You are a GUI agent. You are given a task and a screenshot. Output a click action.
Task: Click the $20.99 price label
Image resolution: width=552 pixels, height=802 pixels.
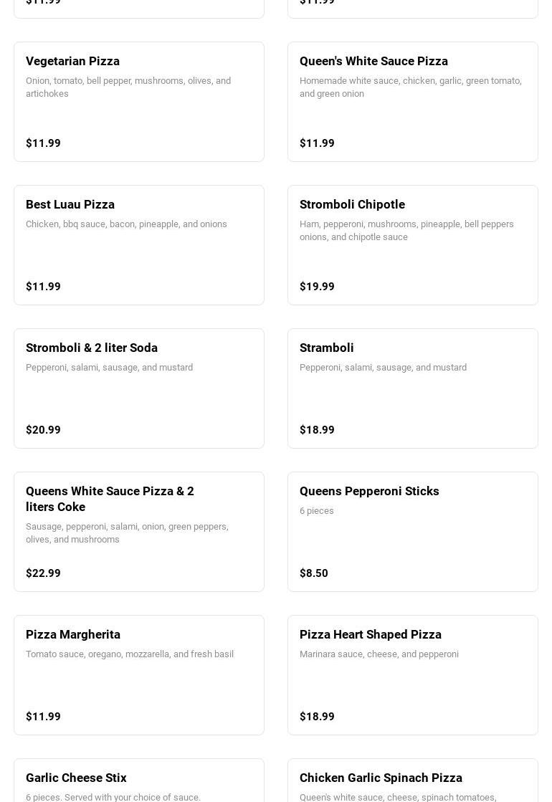coord(43,430)
